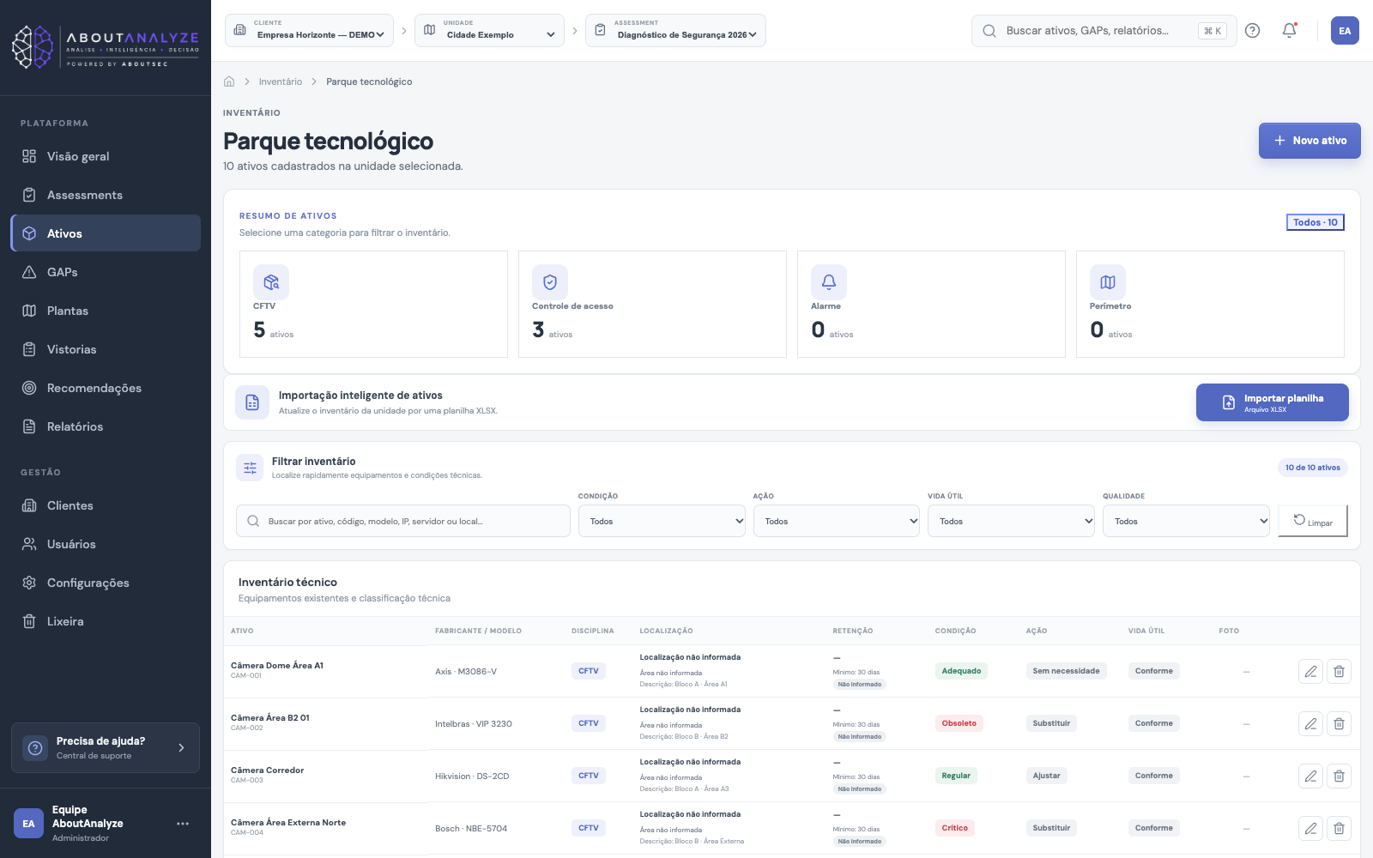Screen dimensions: 1373x858
Task: Click the Importação inteligente spreadsheet icon
Action: coord(252,402)
